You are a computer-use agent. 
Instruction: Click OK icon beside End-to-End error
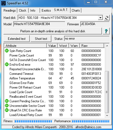7,65
